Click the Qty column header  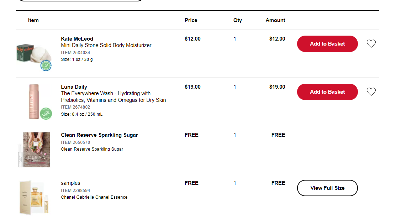[x=237, y=20]
